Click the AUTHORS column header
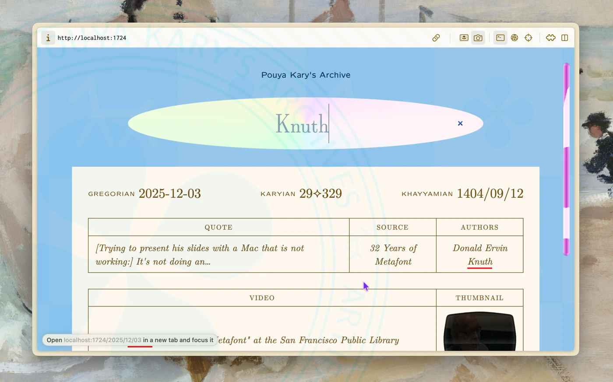Viewport: 613px width, 382px height. tap(479, 227)
